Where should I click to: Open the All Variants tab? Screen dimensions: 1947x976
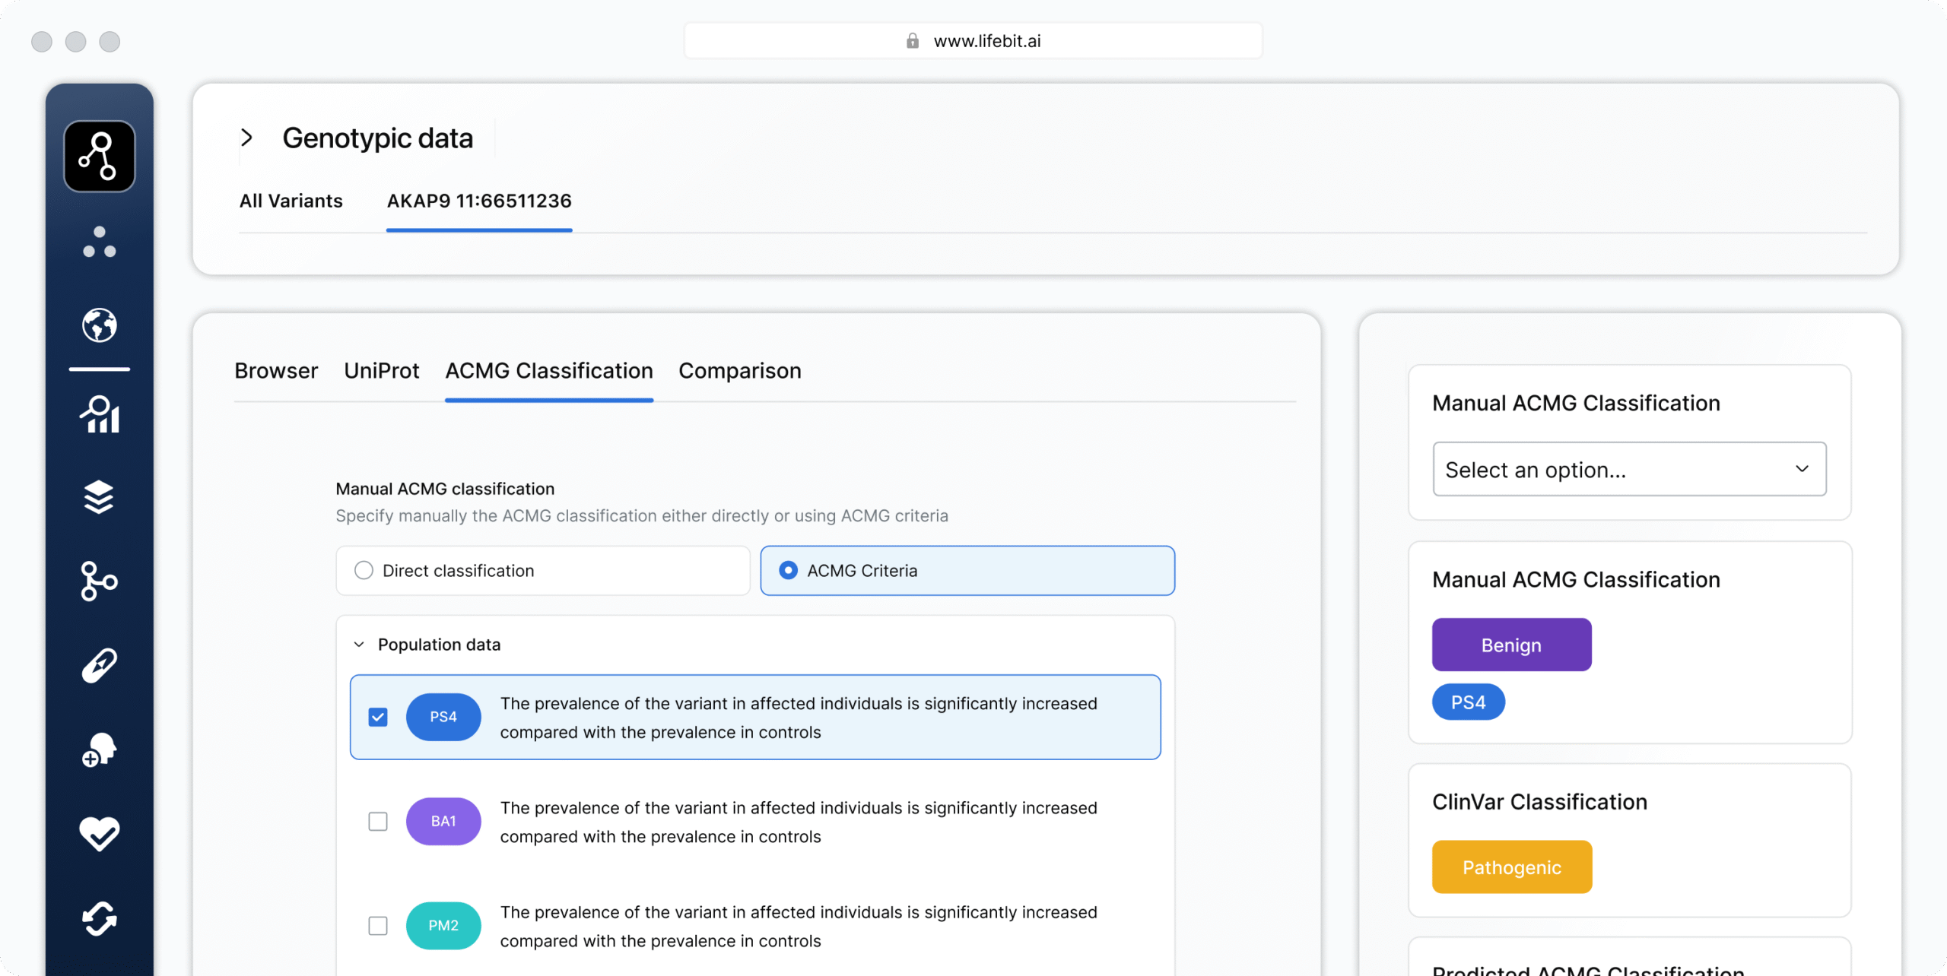pyautogui.click(x=291, y=201)
